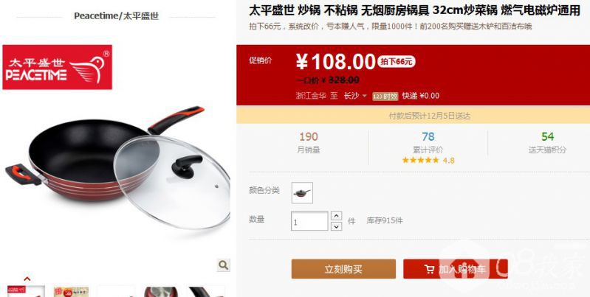Click the 加入购物车 add to cart button

[456, 269]
